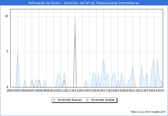Click x-axis year 2006
The width and height of the screenshot is (168, 116).
click(x=25, y=90)
